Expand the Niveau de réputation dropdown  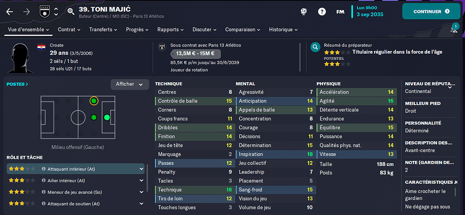coord(450,87)
